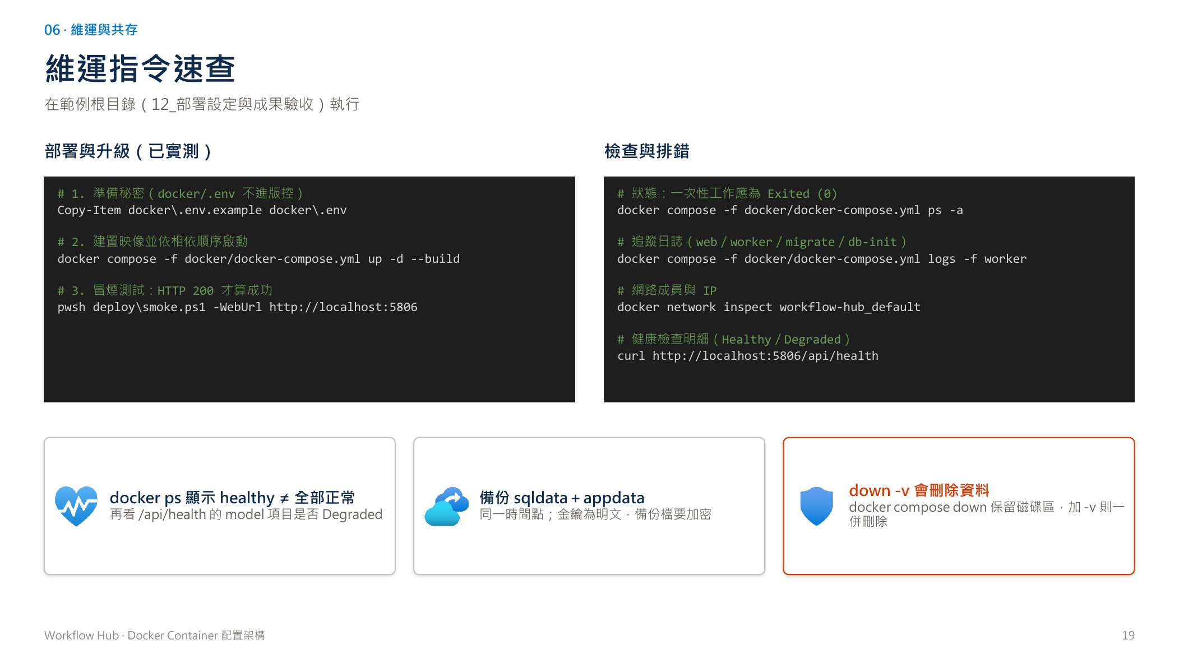Click the Copy-Item docker\.env.example command
1179x663 pixels.
202,210
